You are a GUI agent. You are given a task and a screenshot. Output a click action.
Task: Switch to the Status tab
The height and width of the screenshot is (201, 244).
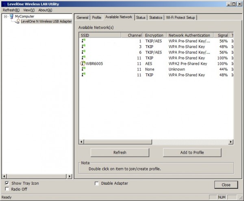141,18
